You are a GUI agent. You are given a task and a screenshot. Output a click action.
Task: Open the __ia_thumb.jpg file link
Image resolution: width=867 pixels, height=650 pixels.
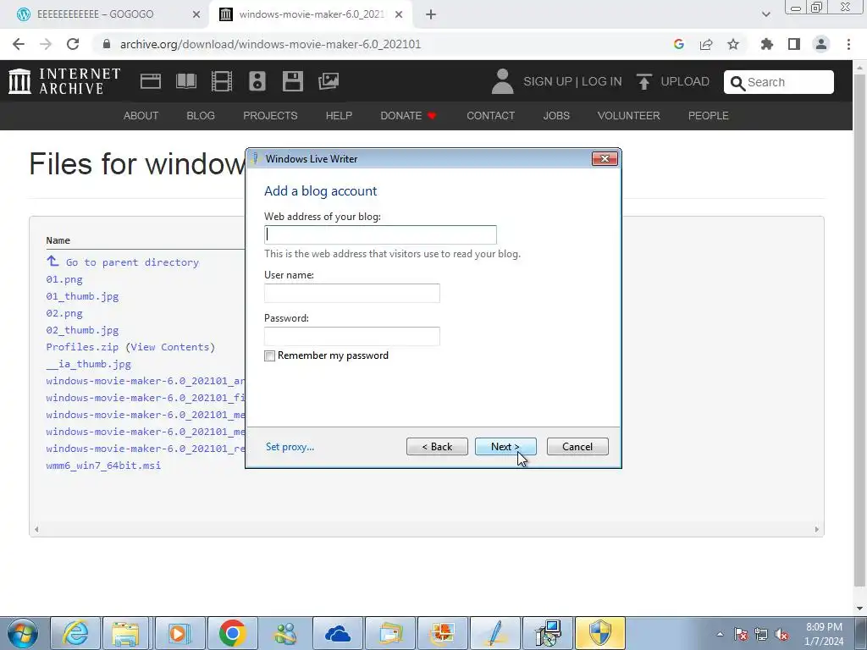(x=88, y=364)
